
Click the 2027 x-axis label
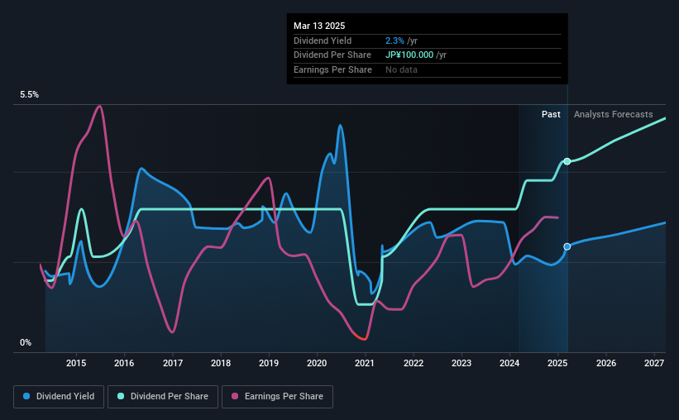pos(654,363)
